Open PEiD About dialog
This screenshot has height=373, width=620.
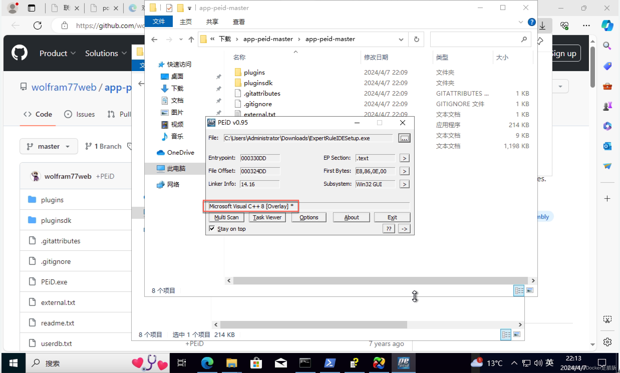(x=351, y=217)
